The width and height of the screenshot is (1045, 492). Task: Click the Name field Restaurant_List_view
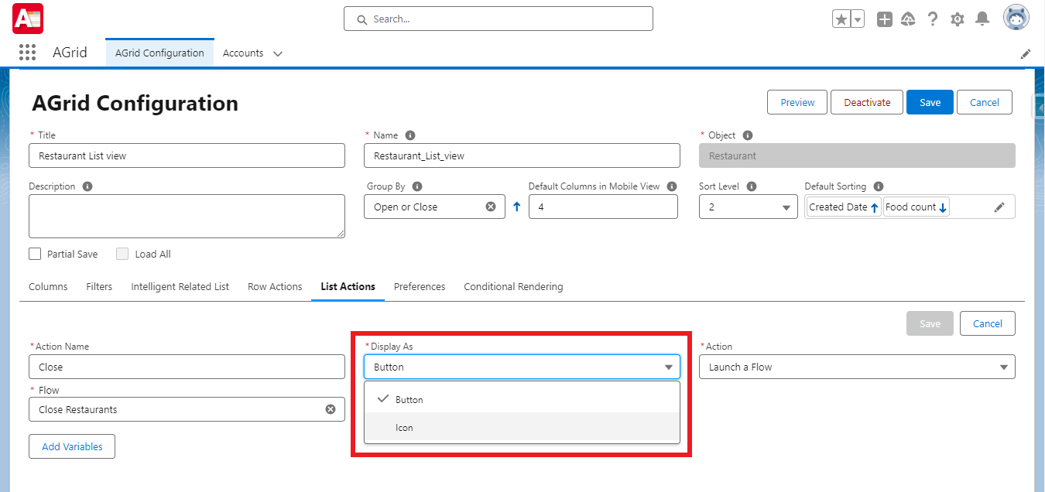coord(522,155)
